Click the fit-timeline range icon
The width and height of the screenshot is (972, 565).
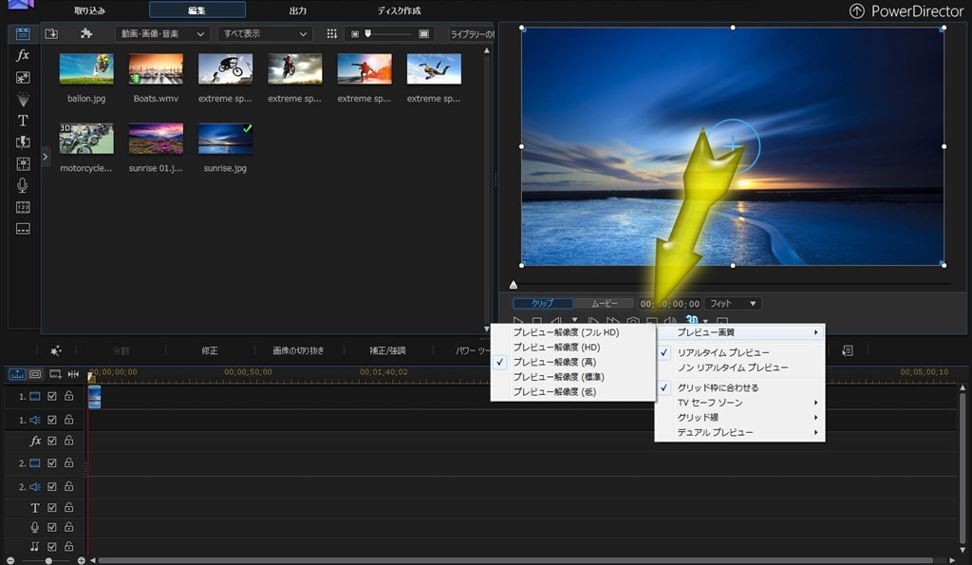point(73,374)
